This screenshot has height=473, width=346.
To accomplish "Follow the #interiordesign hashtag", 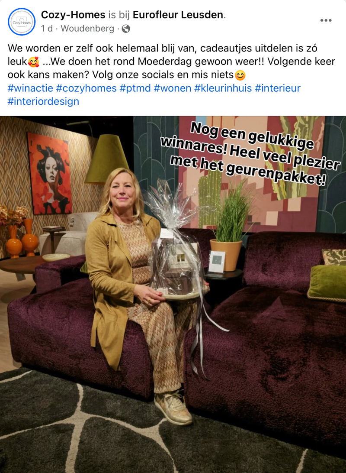I will (x=43, y=101).
